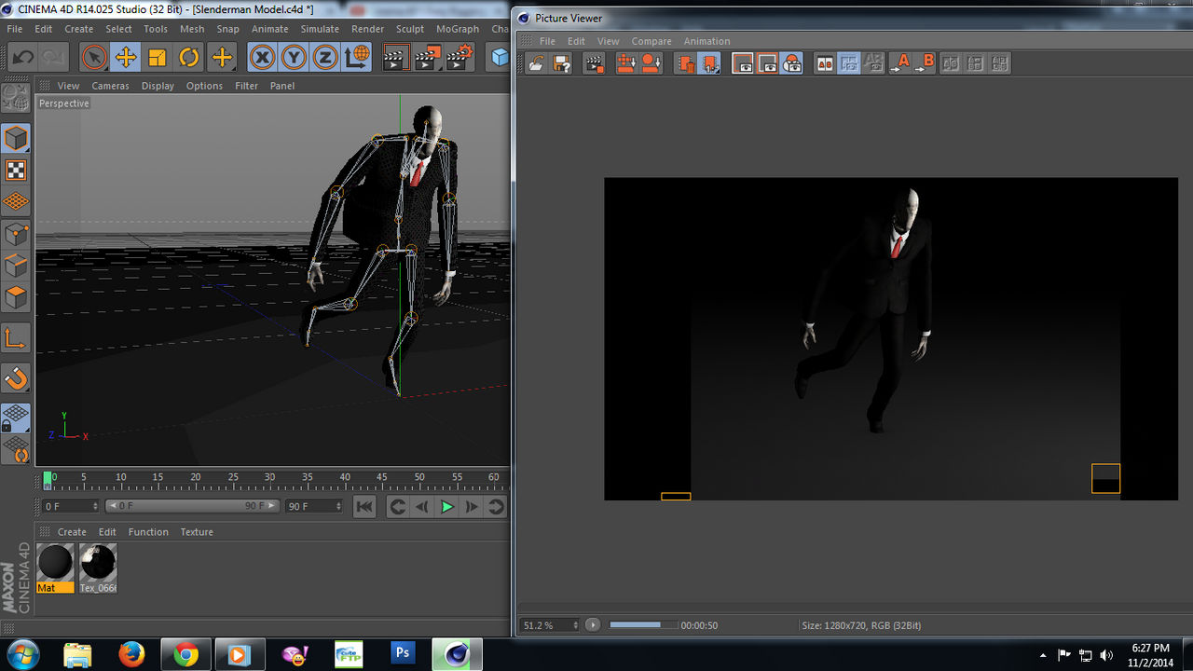Image resolution: width=1193 pixels, height=671 pixels.
Task: Click Render View clapperboard icon
Action: (396, 58)
